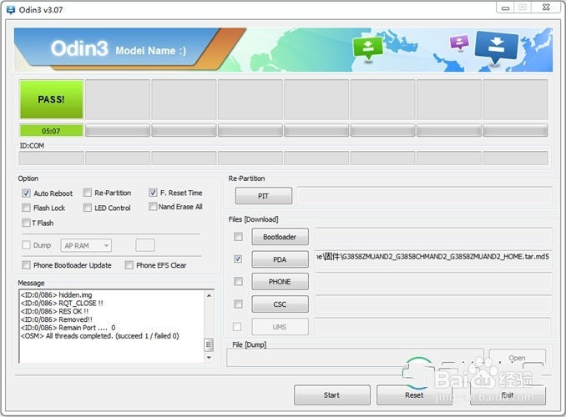Click the blue download icon in the banner
The width and height of the screenshot is (566, 417).
click(x=497, y=47)
